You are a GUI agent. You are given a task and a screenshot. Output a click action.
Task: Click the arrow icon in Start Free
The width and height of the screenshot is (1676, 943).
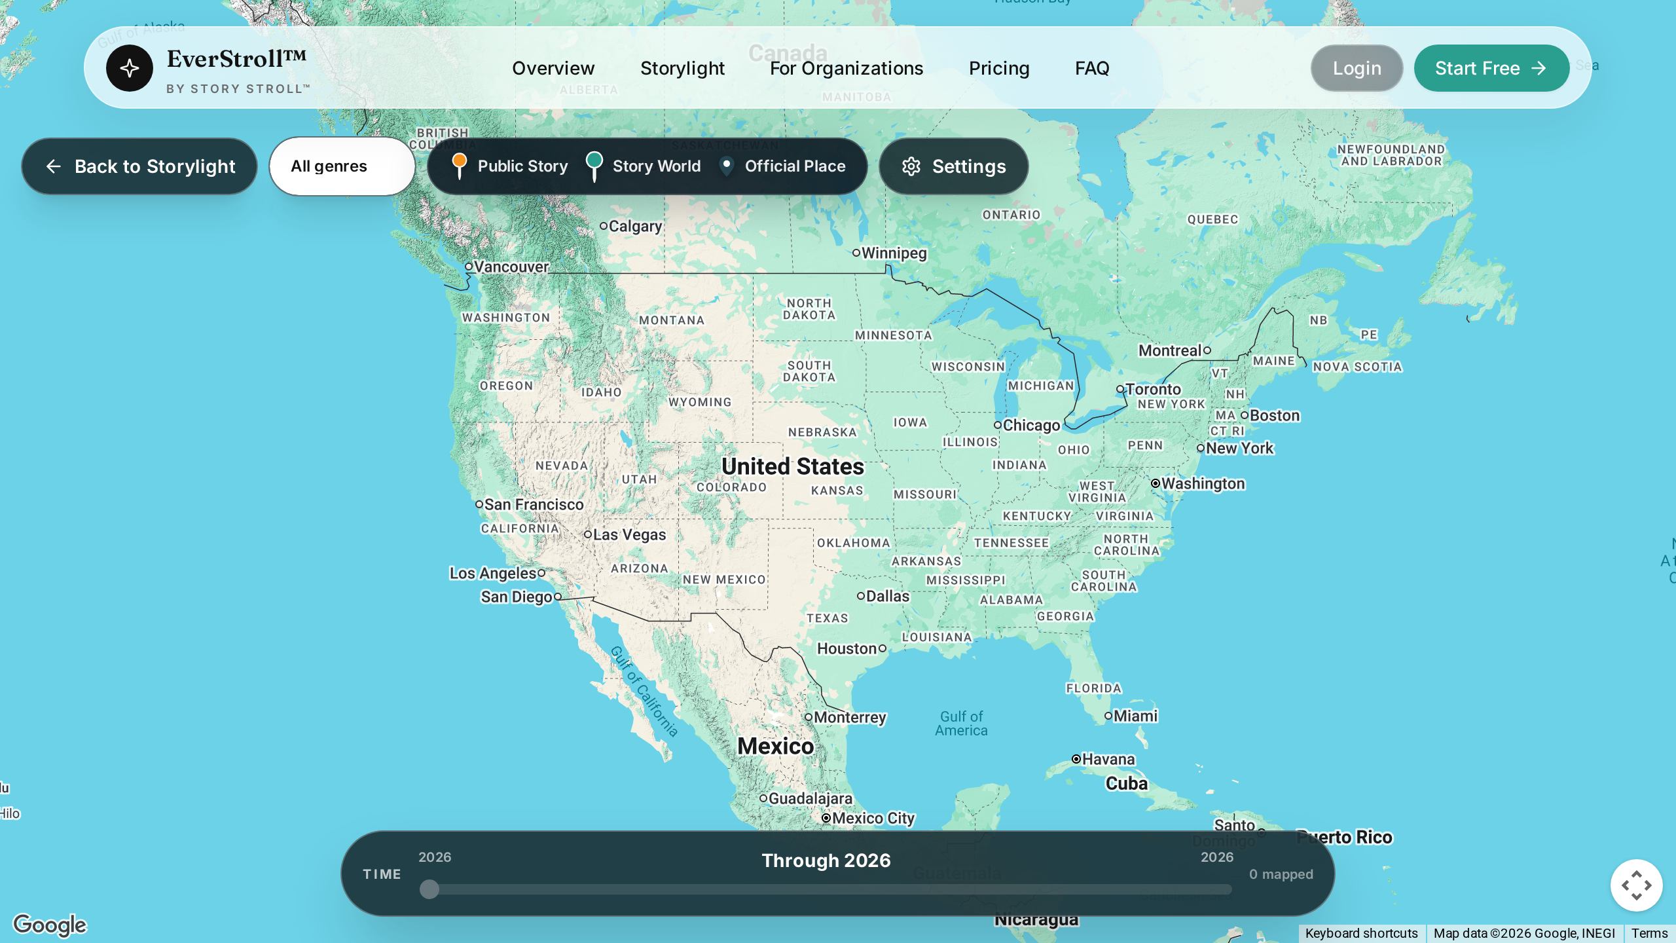1539,68
